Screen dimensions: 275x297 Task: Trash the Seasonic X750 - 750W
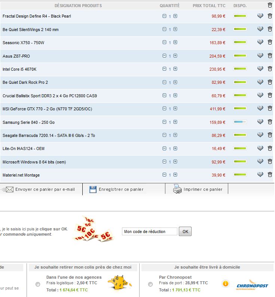click(270, 42)
